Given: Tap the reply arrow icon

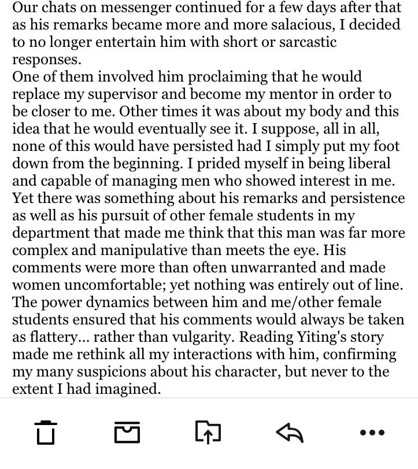Looking at the screenshot, I should (290, 433).
